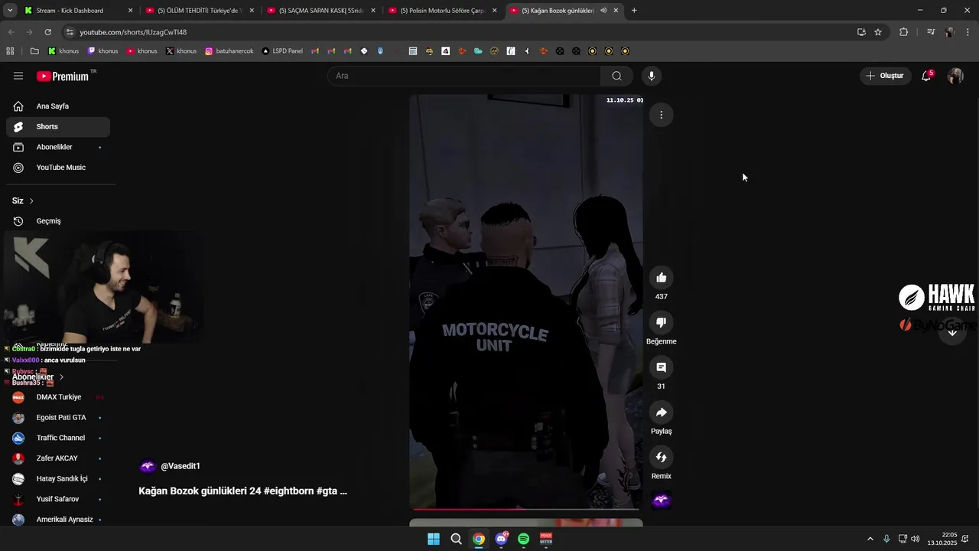Open the LSPD Panel bookmark

pyautogui.click(x=282, y=51)
